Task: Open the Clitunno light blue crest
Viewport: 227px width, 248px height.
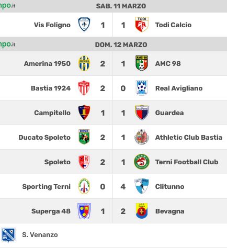Action: pos(142,186)
